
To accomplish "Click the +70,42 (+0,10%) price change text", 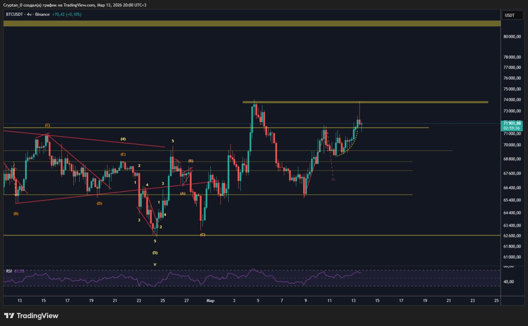I will pos(66,14).
